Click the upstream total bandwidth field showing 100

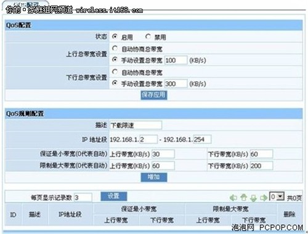click(176, 60)
